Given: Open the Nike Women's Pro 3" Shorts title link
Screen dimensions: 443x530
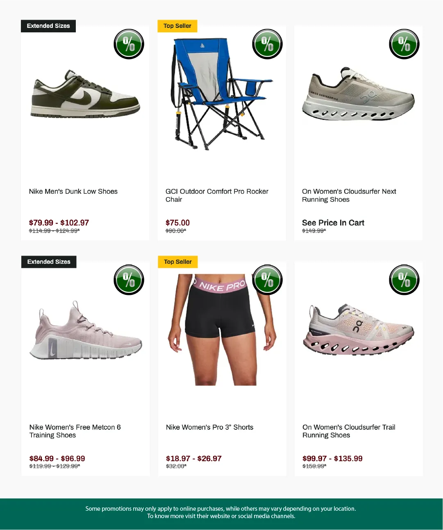Looking at the screenshot, I should click(209, 427).
